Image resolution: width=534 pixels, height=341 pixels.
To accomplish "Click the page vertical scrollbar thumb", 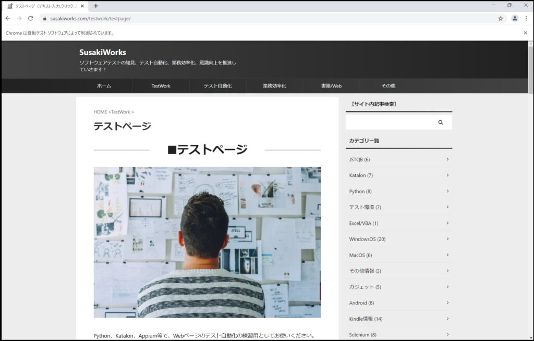I will tap(530, 70).
